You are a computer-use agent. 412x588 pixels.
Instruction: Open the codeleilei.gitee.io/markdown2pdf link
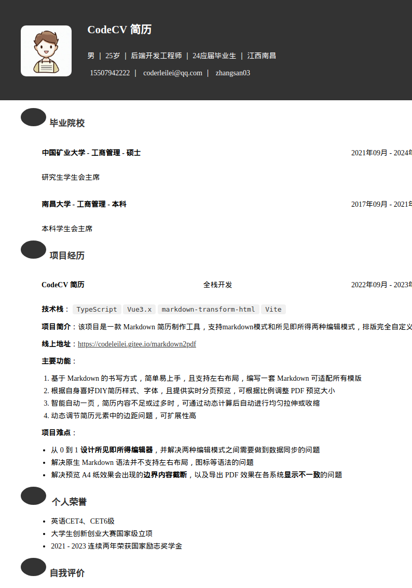tap(136, 344)
